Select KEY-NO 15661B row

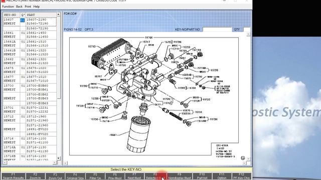[30, 52]
